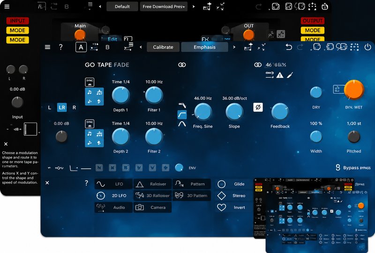Close the modulation panel with X
This screenshot has height=253, width=375.
click(47, 183)
